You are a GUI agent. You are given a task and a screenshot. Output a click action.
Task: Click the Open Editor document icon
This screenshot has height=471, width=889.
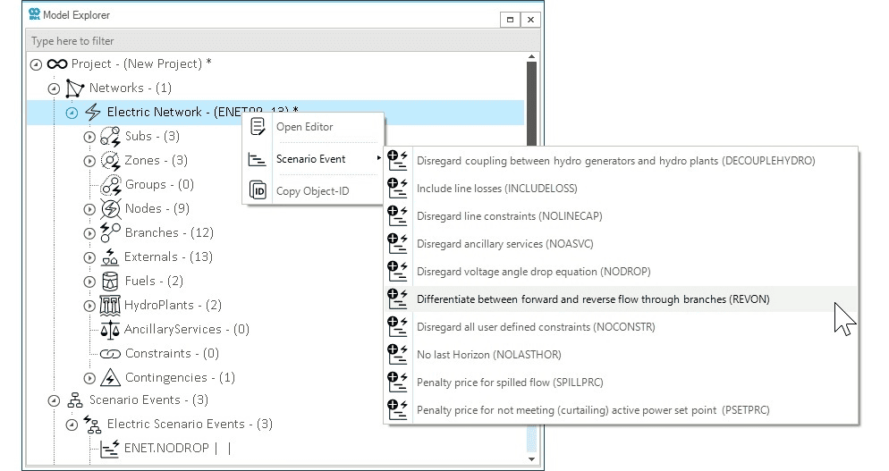pos(258,126)
